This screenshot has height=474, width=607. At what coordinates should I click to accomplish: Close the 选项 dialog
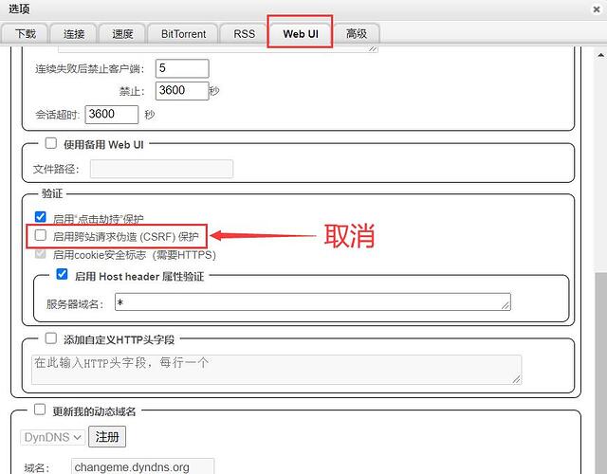coord(597,9)
